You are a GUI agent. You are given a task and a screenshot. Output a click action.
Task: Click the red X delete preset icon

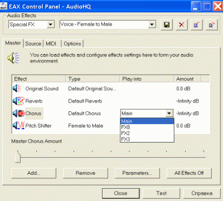pos(182,24)
